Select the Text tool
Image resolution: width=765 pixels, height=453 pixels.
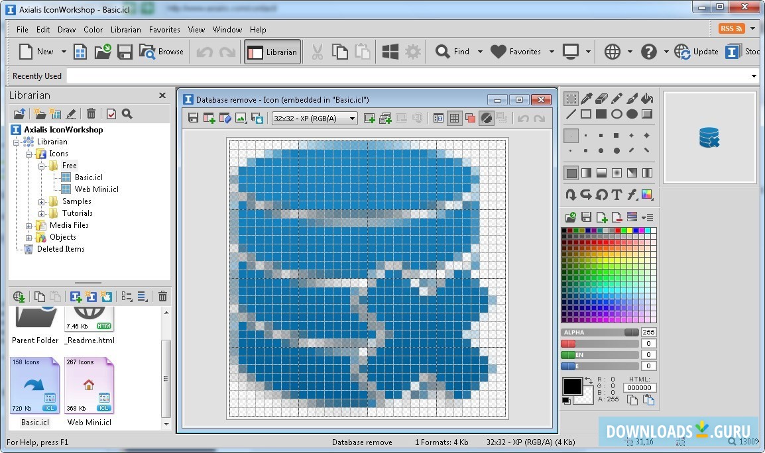click(617, 195)
